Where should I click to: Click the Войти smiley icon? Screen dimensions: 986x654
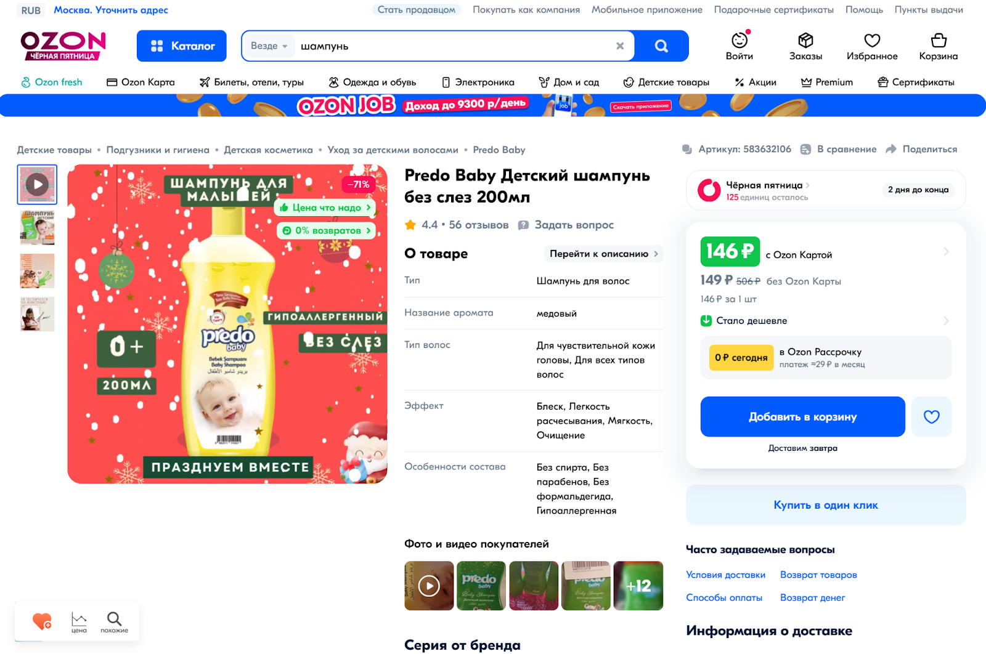(739, 41)
